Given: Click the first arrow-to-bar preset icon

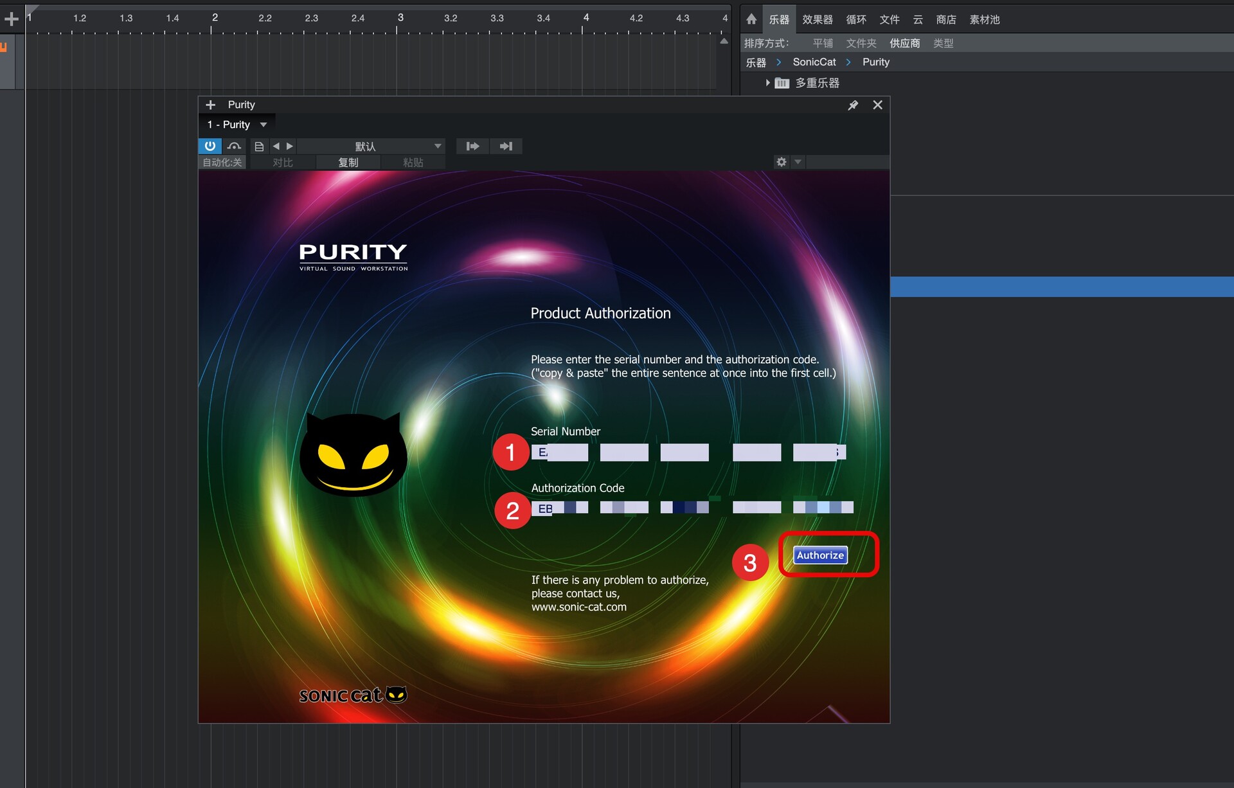Looking at the screenshot, I should [472, 147].
